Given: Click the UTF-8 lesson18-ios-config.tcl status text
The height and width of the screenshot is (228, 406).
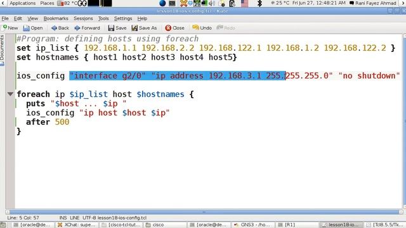Looking at the screenshot, I should pyautogui.click(x=114, y=218).
